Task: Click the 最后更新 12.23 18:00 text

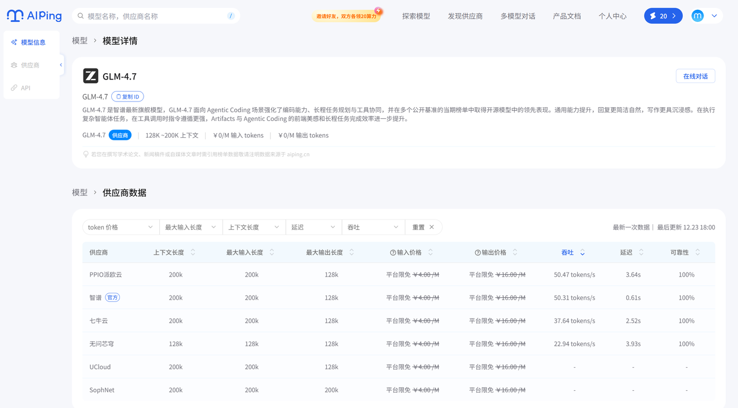Action: [686, 227]
